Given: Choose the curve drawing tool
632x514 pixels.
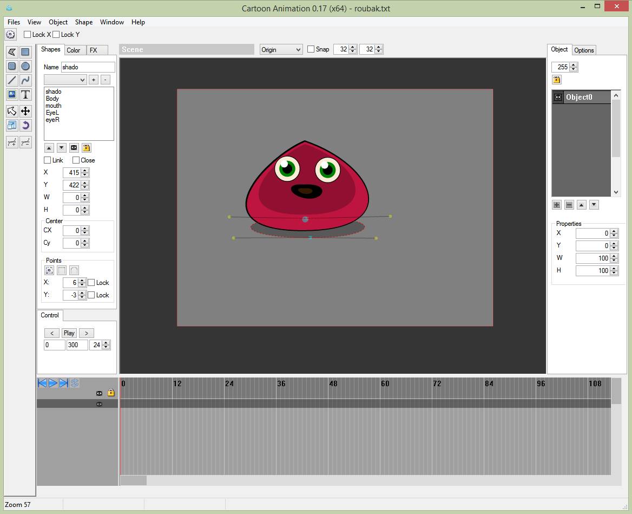Looking at the screenshot, I should click(x=25, y=80).
